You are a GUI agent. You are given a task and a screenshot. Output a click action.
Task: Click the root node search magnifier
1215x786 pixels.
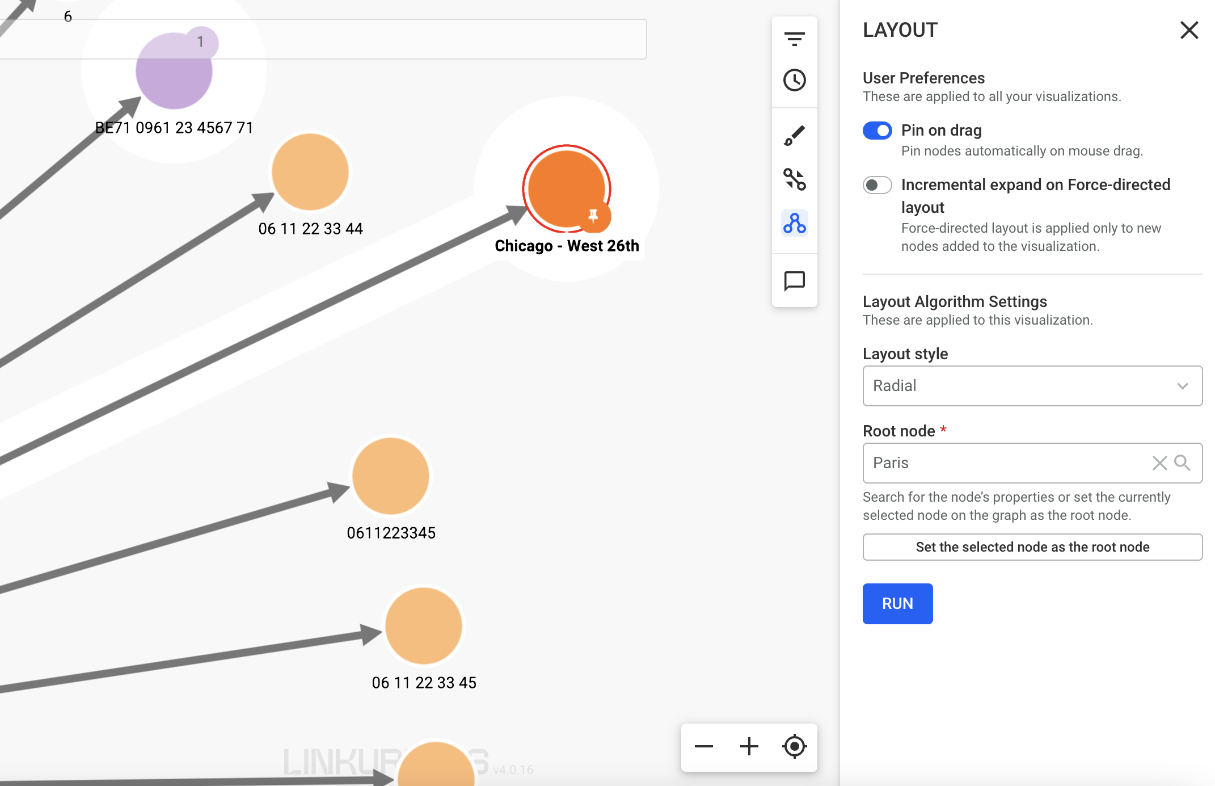1182,463
